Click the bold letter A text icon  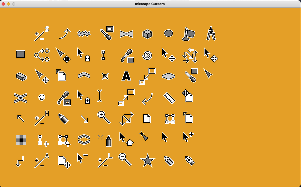tap(126, 76)
